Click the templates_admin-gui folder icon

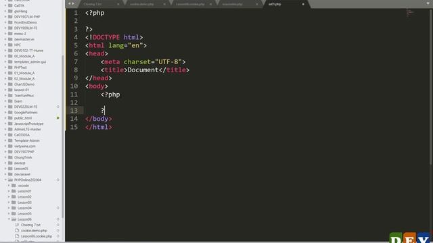[10, 61]
